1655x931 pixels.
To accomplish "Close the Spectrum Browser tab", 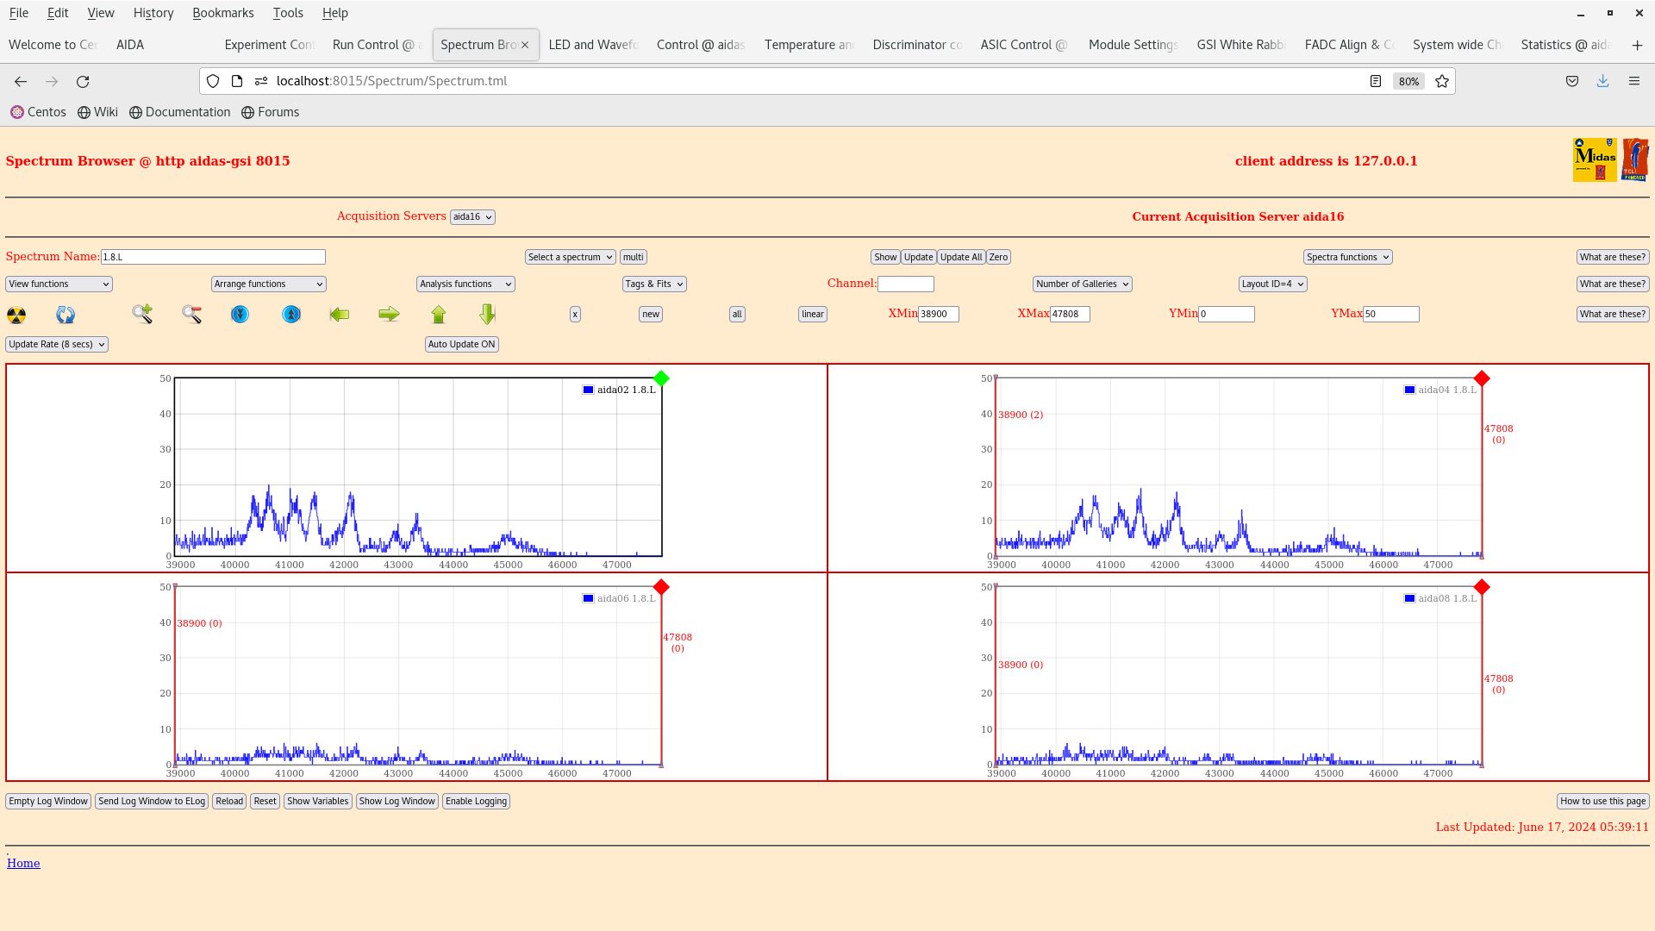I will (x=525, y=45).
